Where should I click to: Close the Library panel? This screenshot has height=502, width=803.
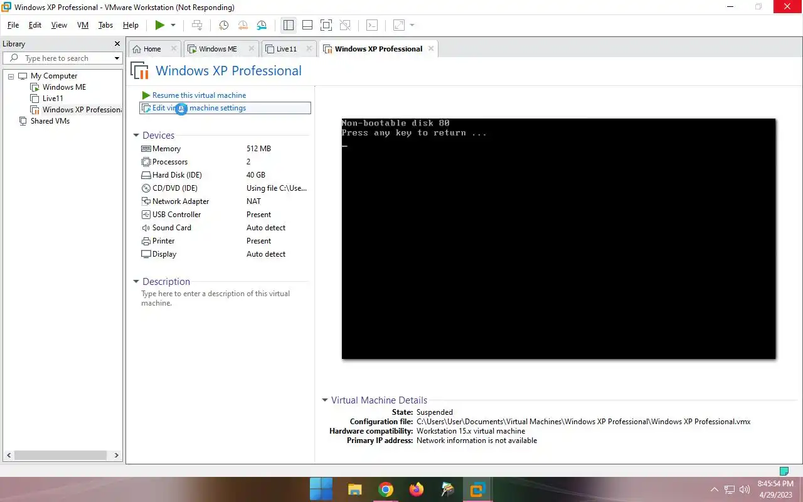coord(117,44)
